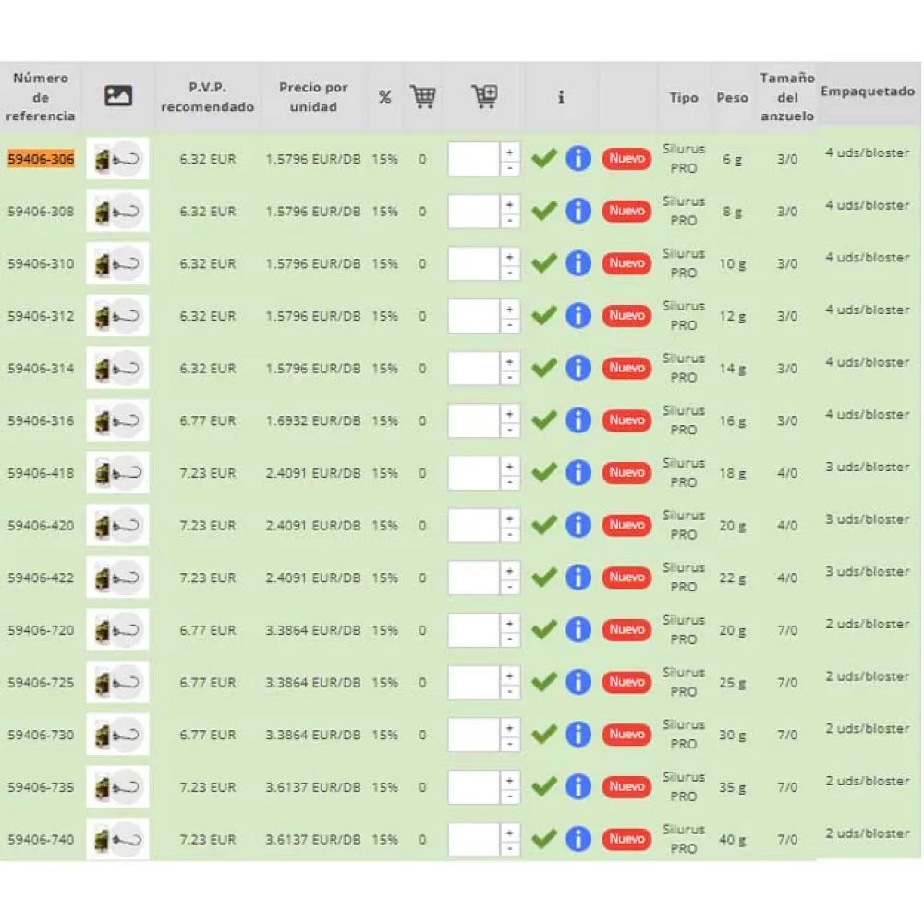Decrease quantity with minus for 59406-308
924x924 pixels.
click(509, 221)
